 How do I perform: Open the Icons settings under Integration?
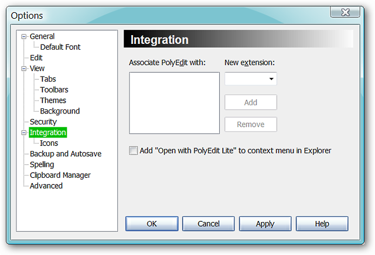[x=49, y=143]
